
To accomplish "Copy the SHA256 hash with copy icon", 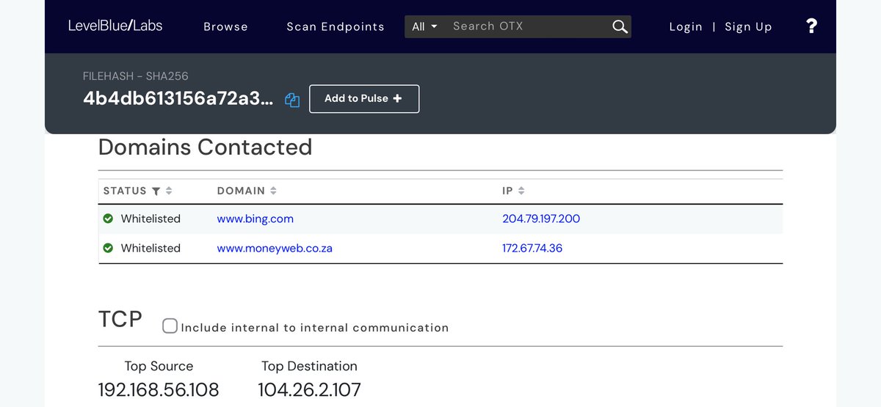I will (292, 100).
